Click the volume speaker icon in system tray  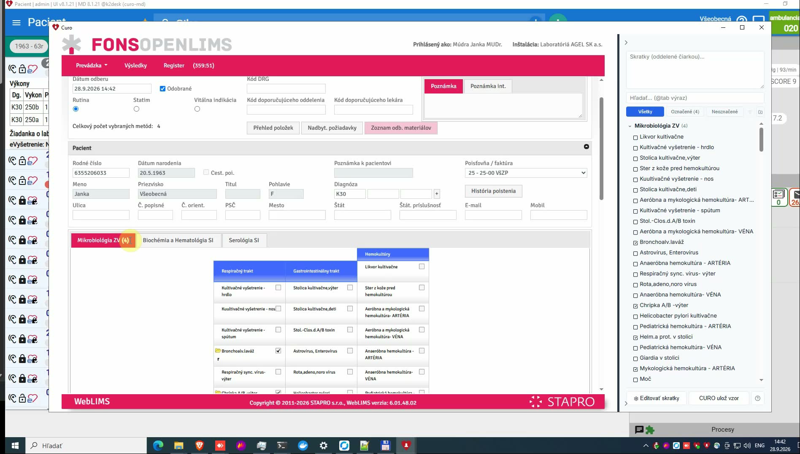click(747, 446)
